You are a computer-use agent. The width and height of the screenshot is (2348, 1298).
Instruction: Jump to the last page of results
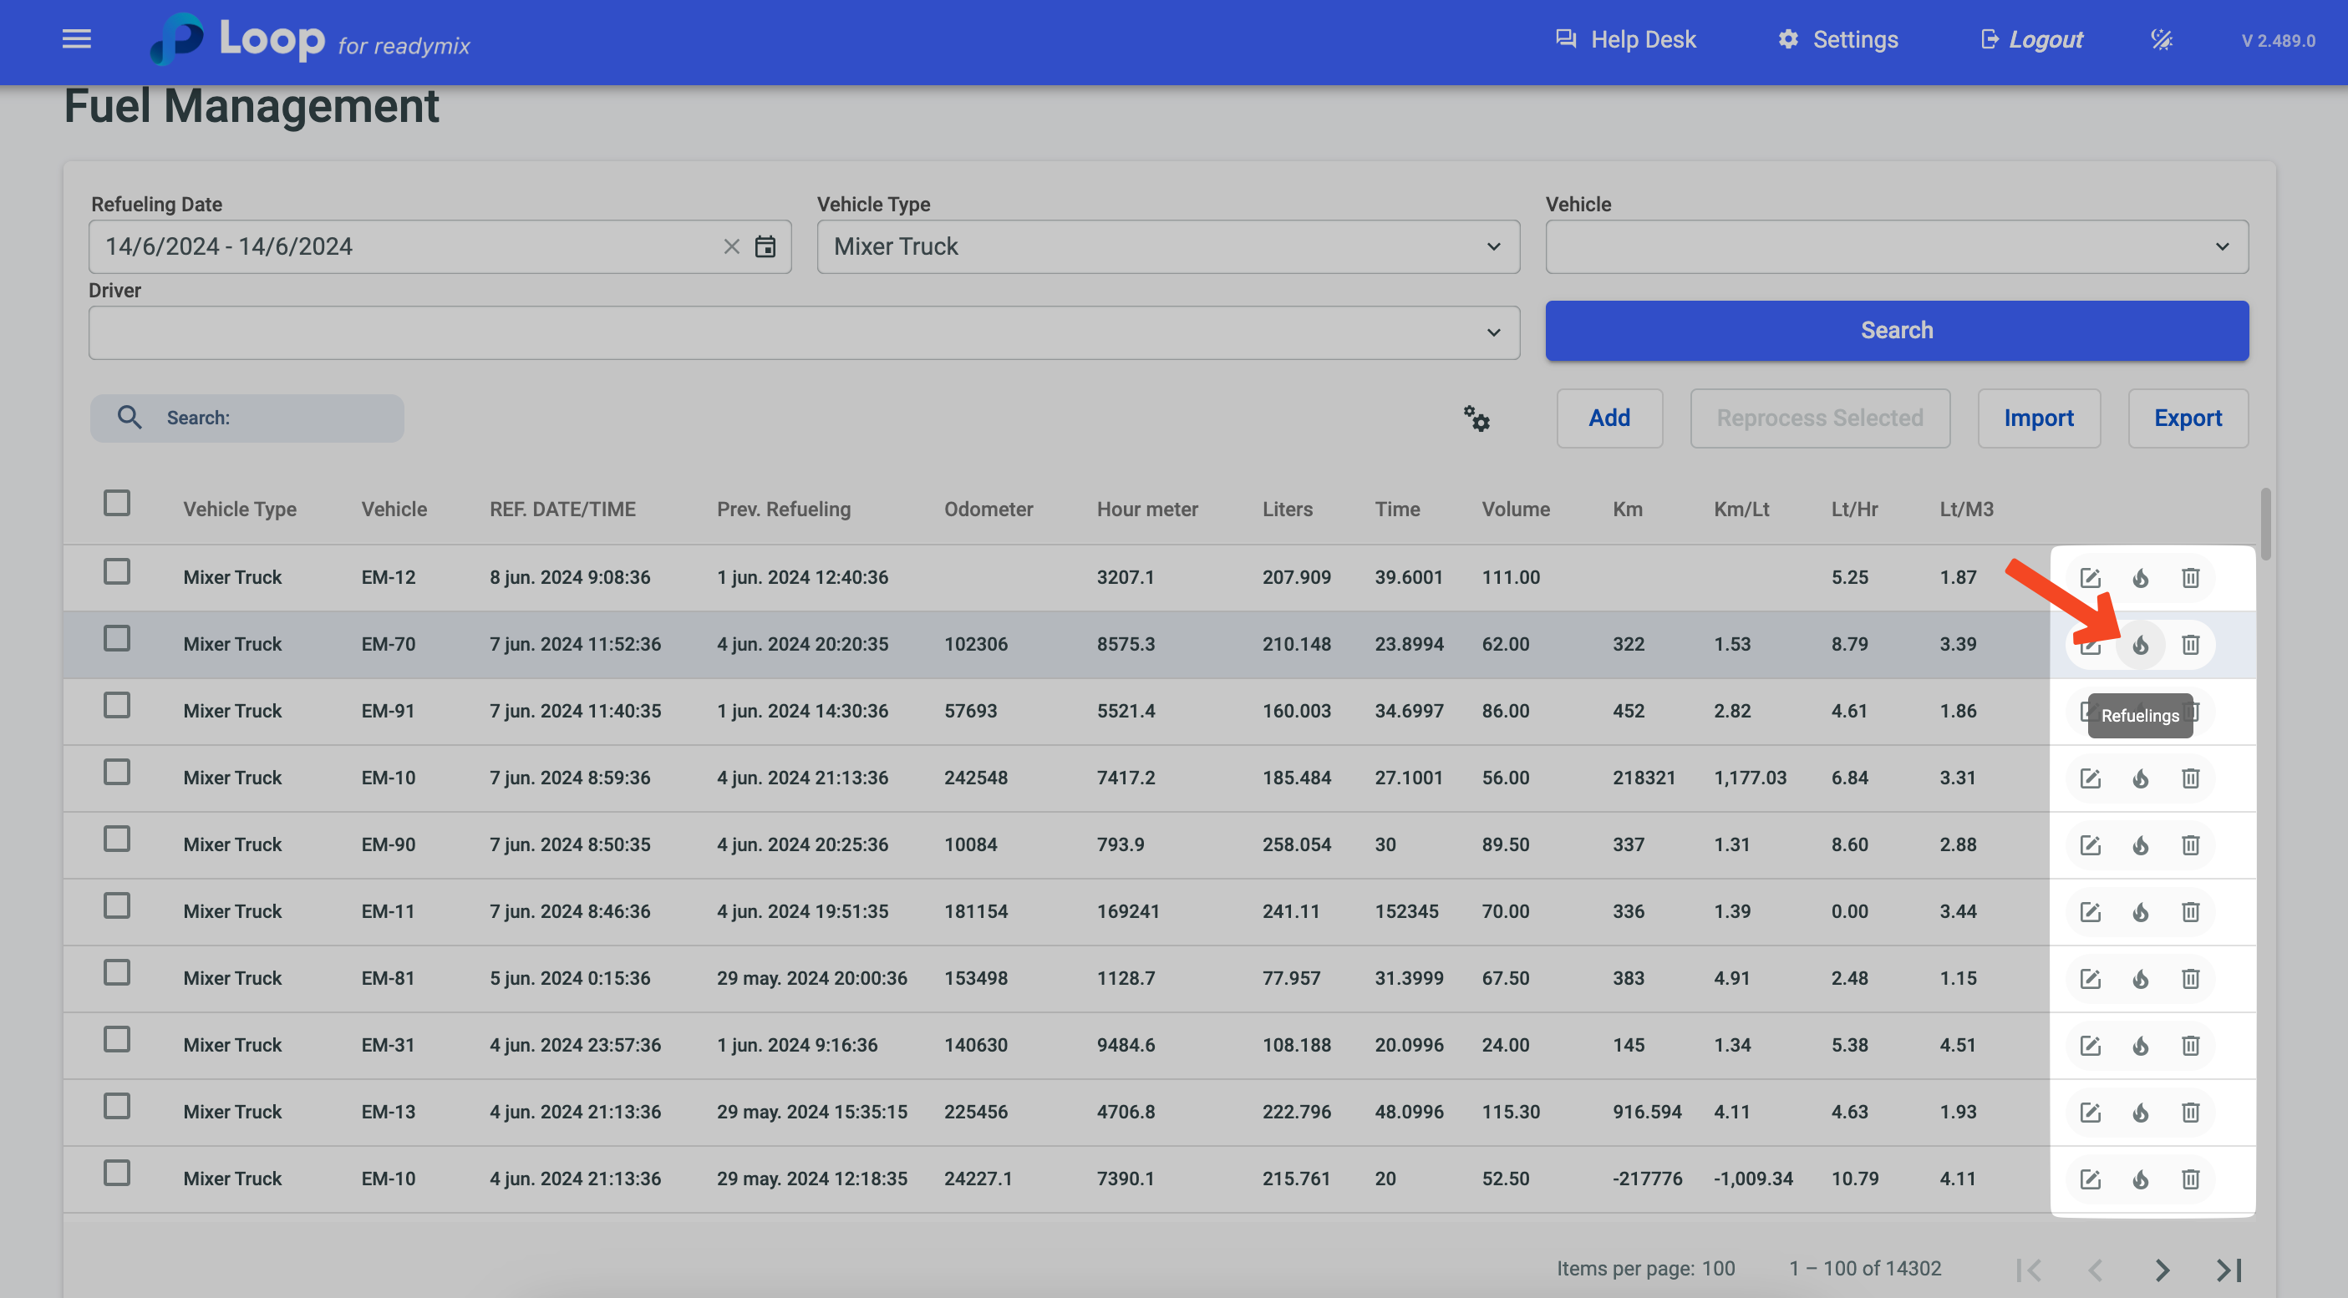coord(2229,1269)
